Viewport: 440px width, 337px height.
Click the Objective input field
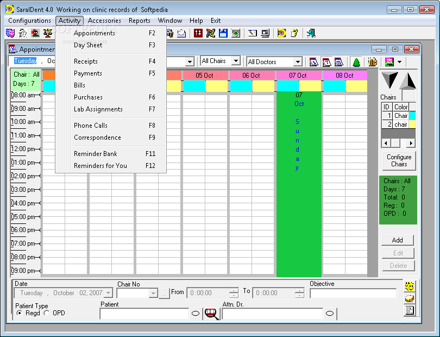click(353, 293)
